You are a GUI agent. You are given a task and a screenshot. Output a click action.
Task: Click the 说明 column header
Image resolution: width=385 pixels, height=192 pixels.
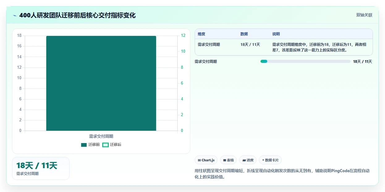pyautogui.click(x=276, y=34)
